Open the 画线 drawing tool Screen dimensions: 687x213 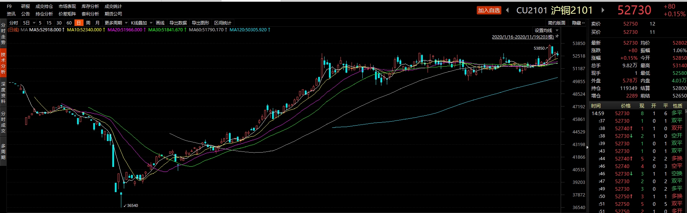point(160,23)
